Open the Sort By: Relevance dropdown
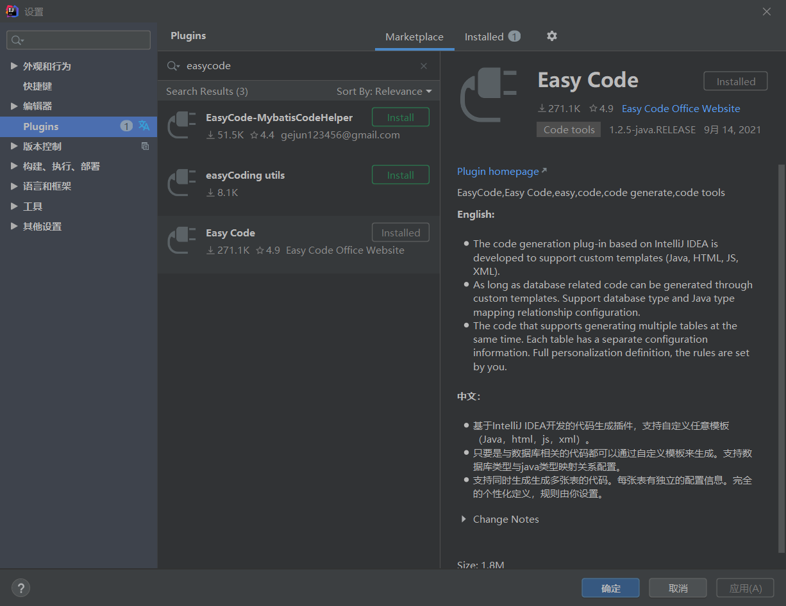Viewport: 786px width, 606px height. (x=384, y=92)
